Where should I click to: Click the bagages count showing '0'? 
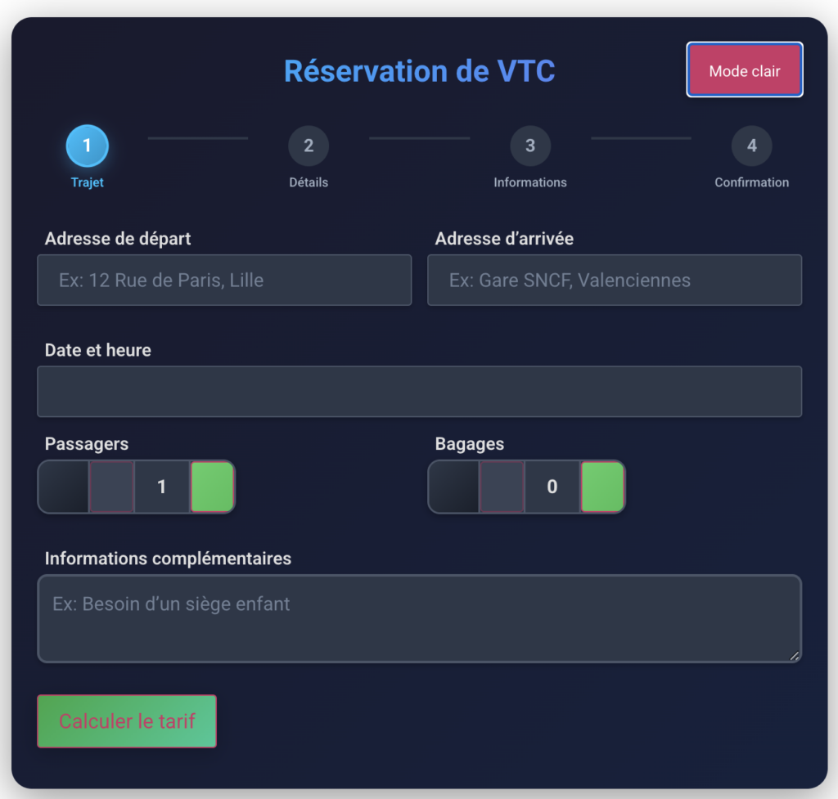pos(552,487)
